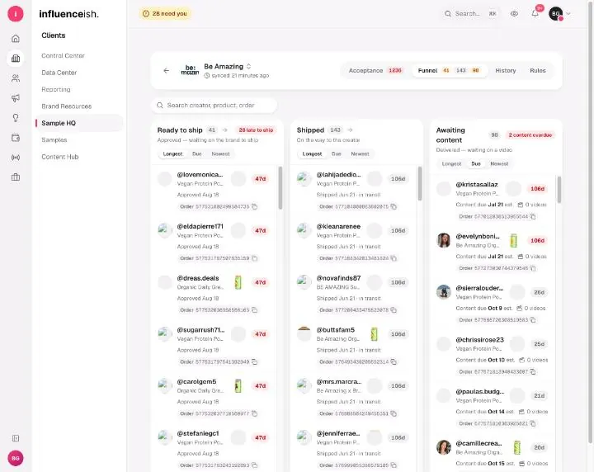Open Shipped column arrow
This screenshot has height=472, width=594.
click(x=350, y=130)
